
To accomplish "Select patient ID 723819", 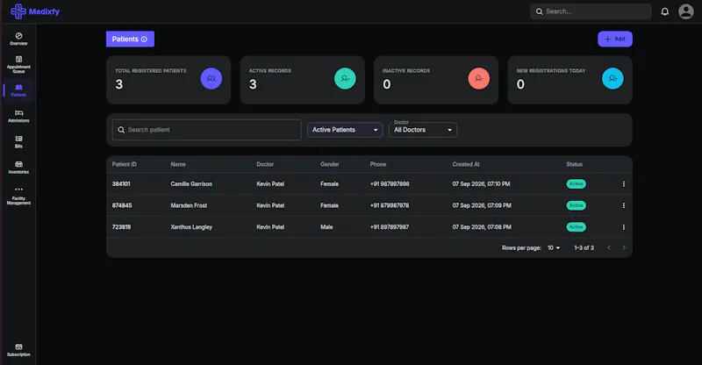I will [x=121, y=227].
